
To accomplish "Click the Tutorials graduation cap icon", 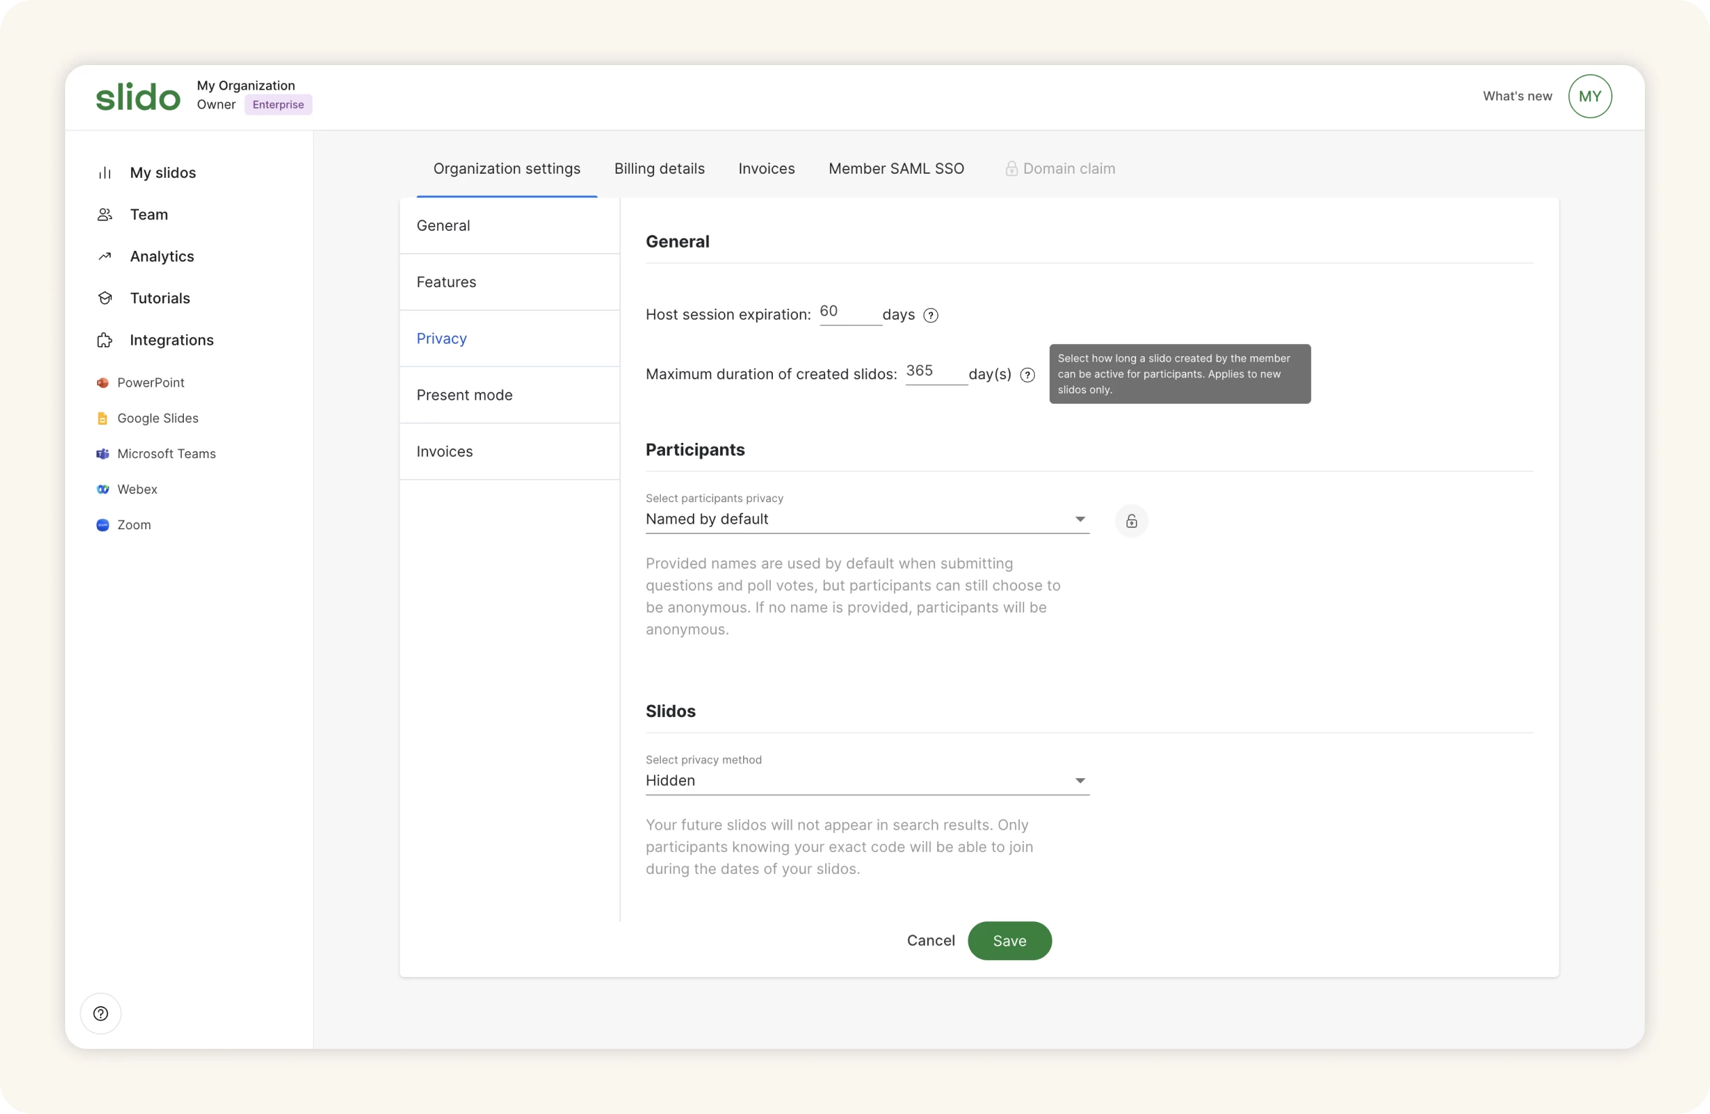I will (105, 298).
